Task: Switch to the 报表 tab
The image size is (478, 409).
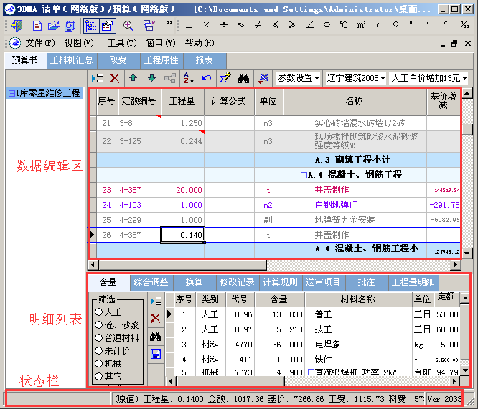Action: [x=205, y=60]
